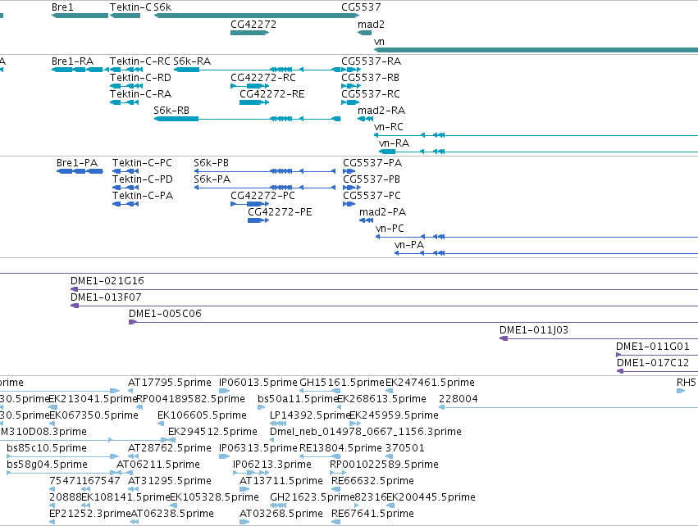Click EST AT17795.5prime
Image resolution: width=698 pixels, height=526 pixels.
(x=170, y=383)
